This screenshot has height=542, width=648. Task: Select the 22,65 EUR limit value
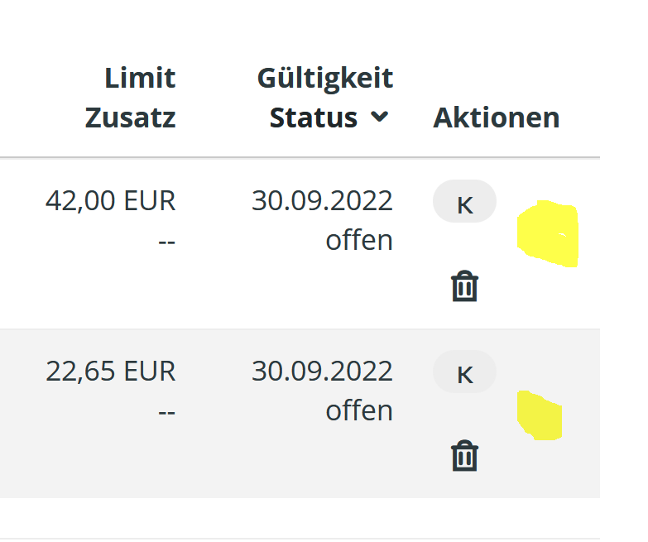[111, 371]
